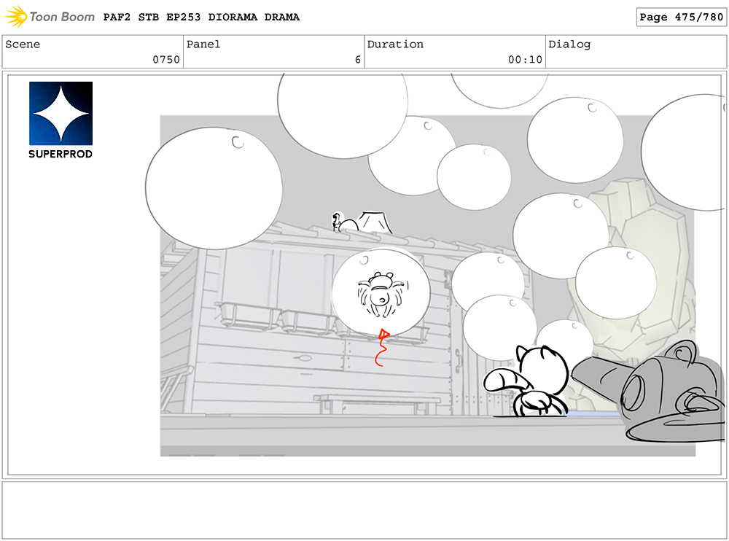
Task: Click the storyboard panel thumbnail image
Action: pyautogui.click(x=364, y=275)
